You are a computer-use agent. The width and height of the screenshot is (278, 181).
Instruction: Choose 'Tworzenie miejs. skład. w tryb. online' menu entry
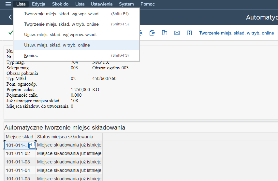point(61,24)
